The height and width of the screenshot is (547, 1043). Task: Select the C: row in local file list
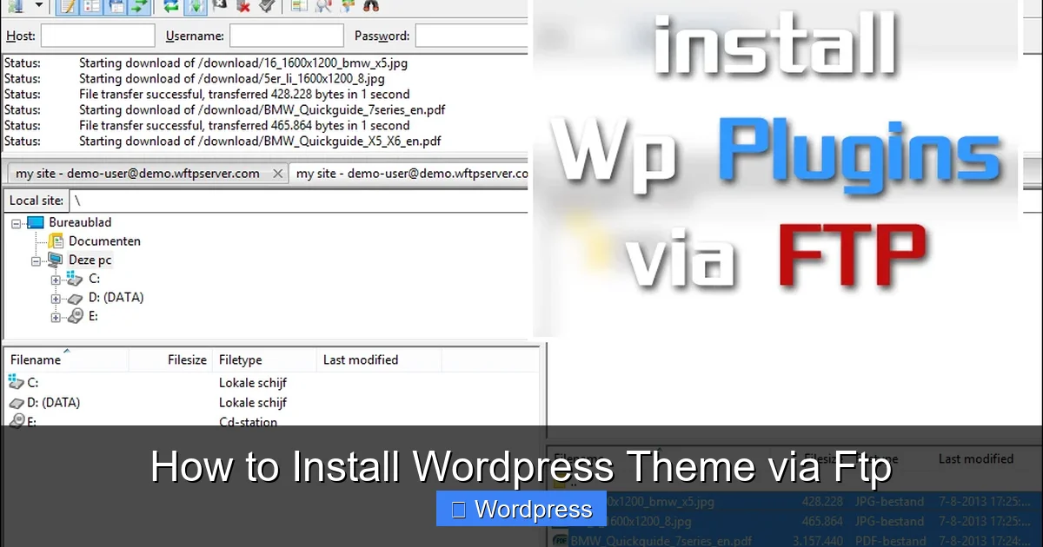271,382
